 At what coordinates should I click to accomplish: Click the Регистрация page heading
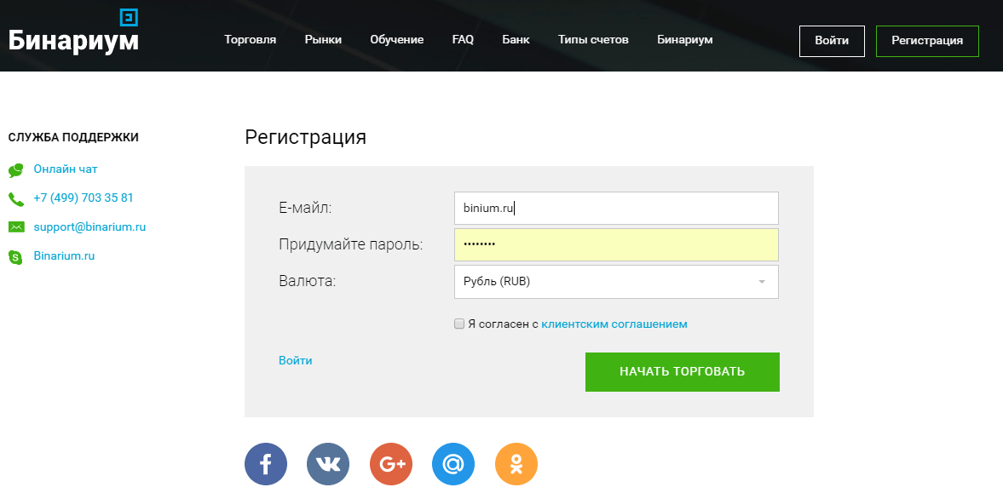[305, 137]
